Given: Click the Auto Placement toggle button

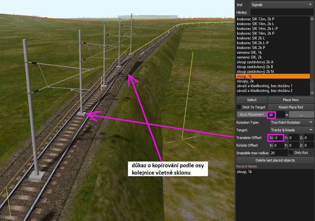Looking at the screenshot, I should (x=252, y=114).
